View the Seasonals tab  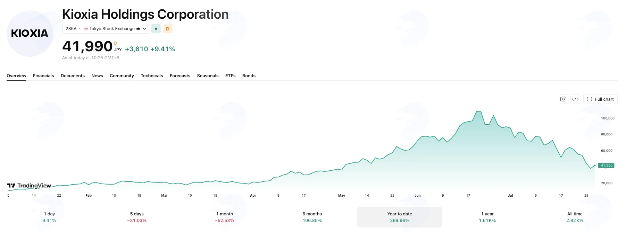(x=208, y=76)
